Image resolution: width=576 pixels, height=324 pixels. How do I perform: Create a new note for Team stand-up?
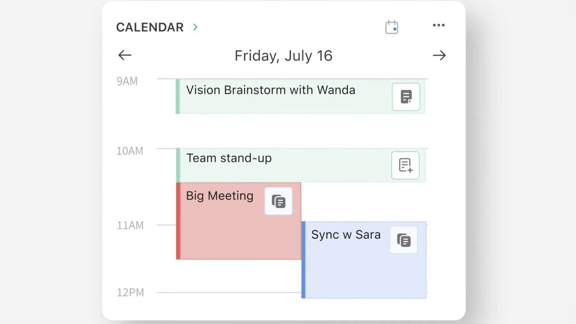(x=405, y=165)
